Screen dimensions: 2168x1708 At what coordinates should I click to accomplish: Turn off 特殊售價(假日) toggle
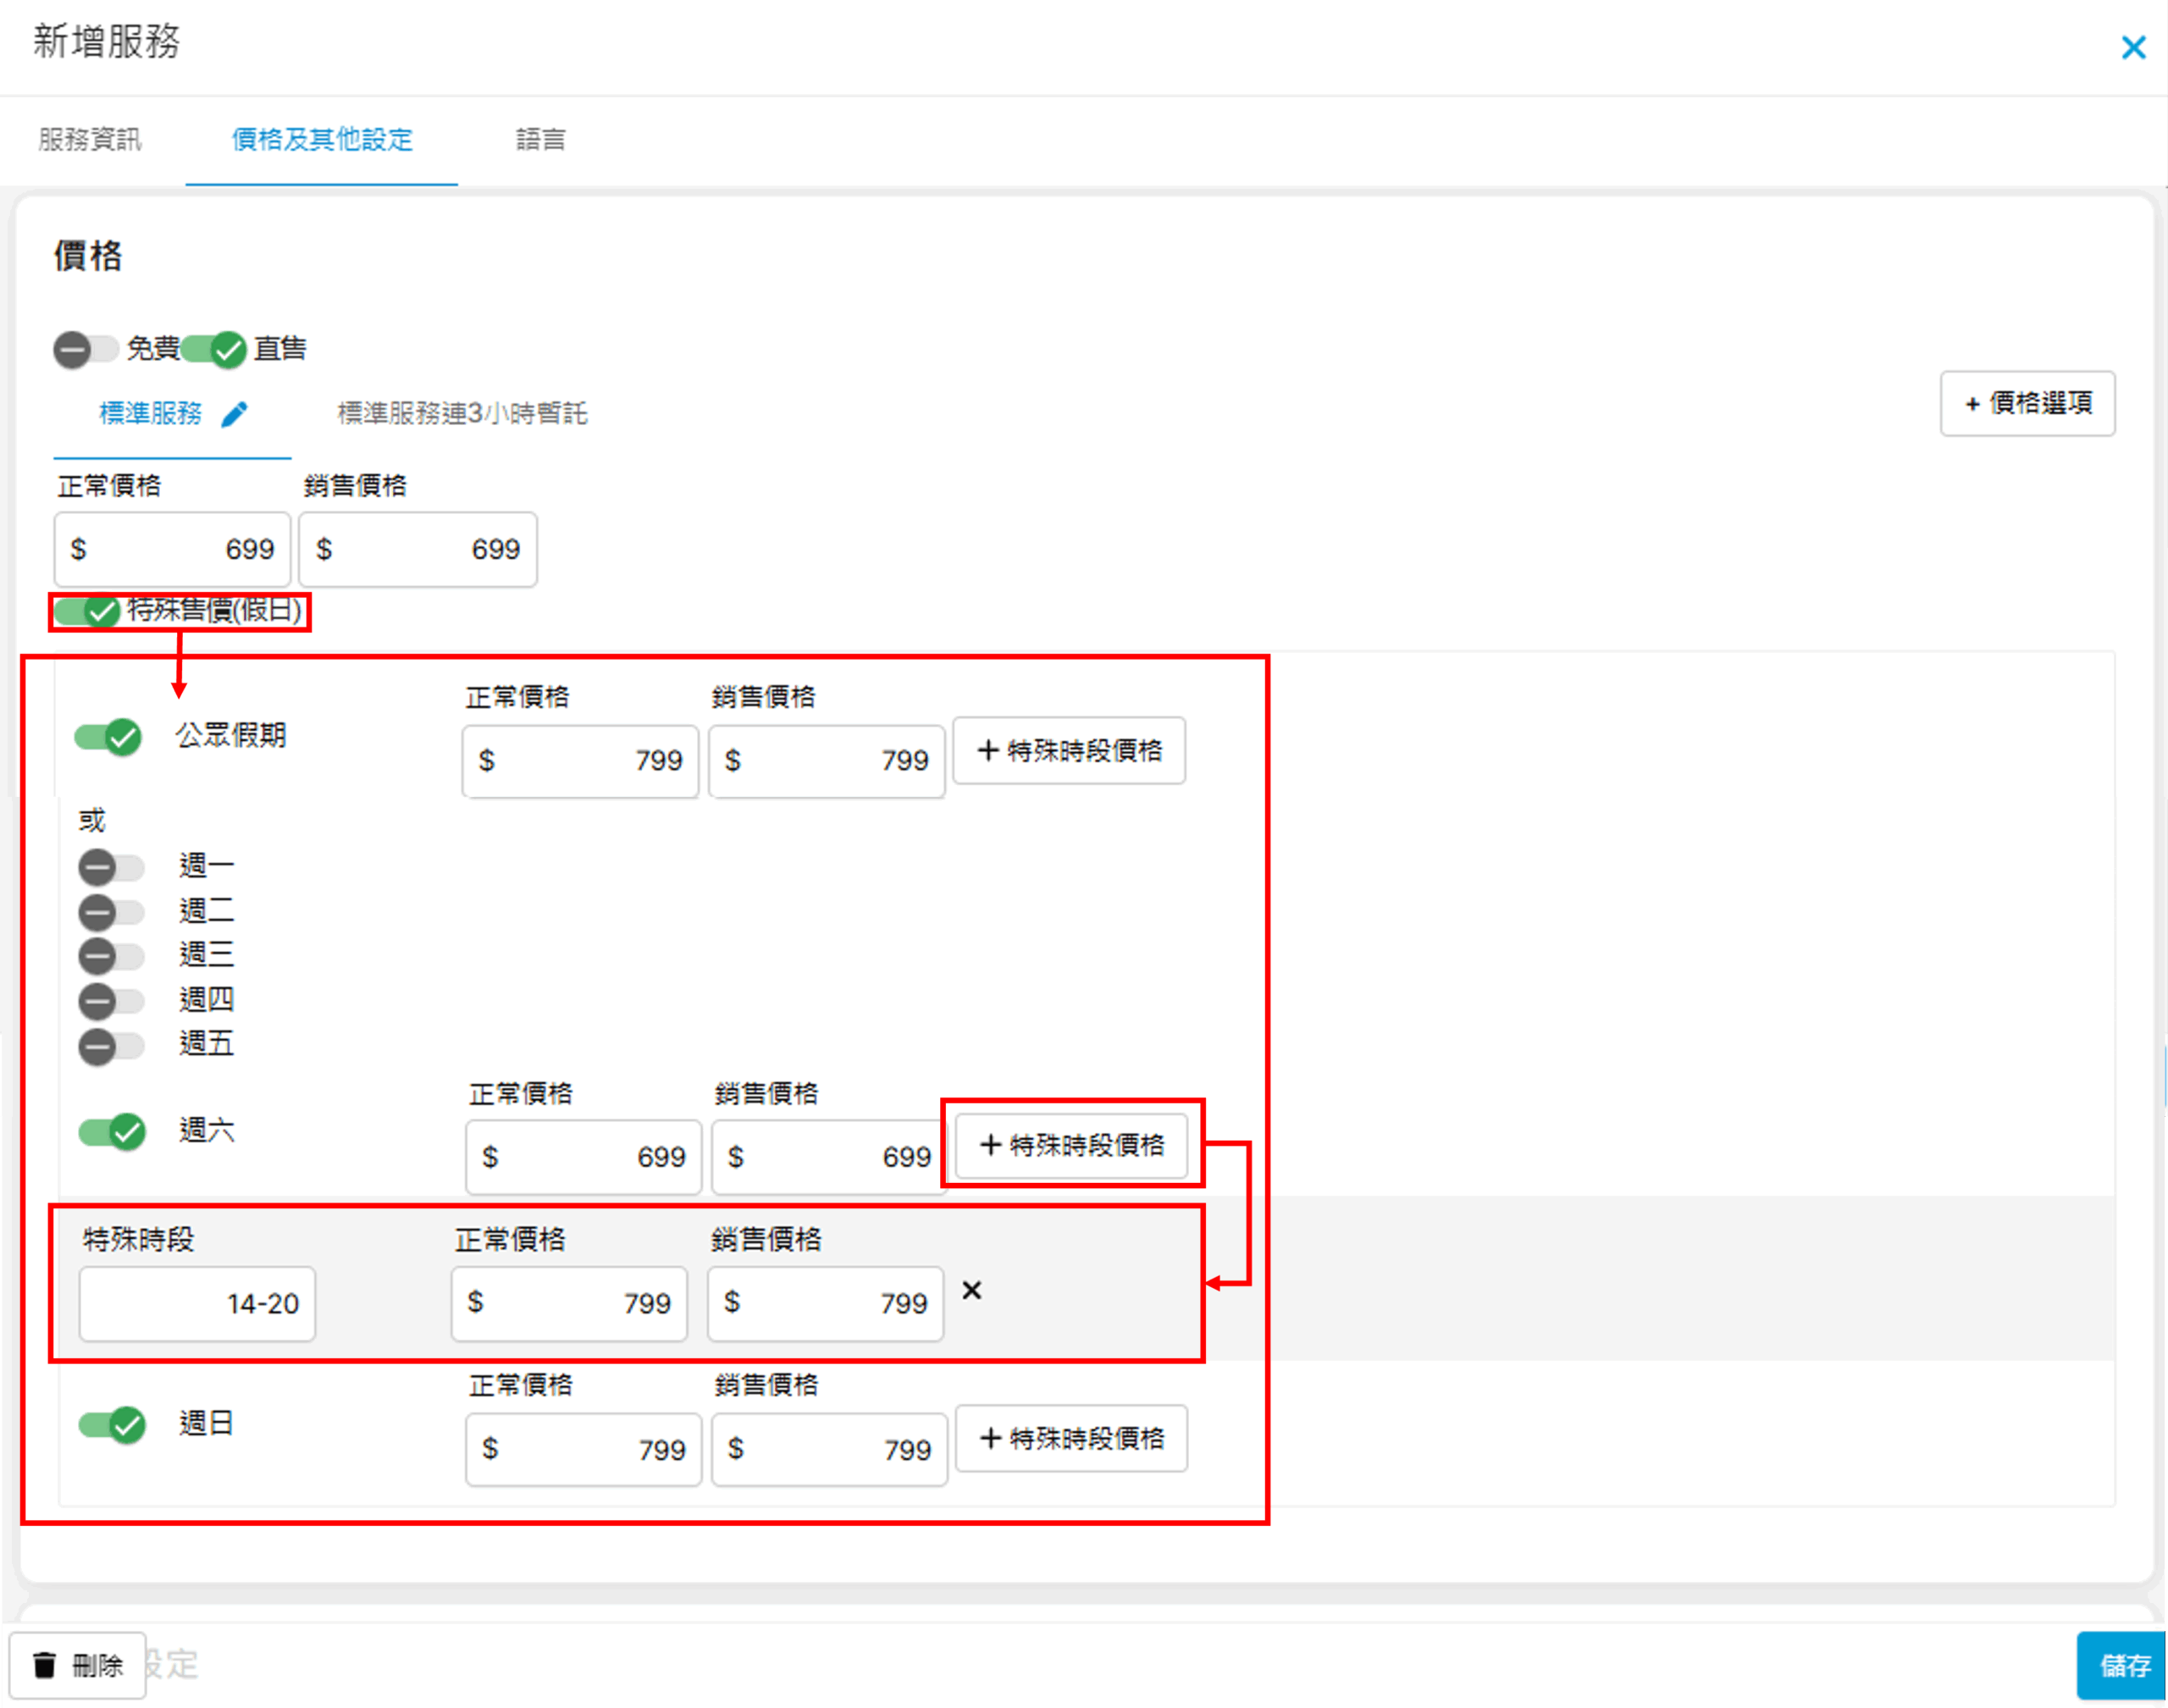[87, 611]
